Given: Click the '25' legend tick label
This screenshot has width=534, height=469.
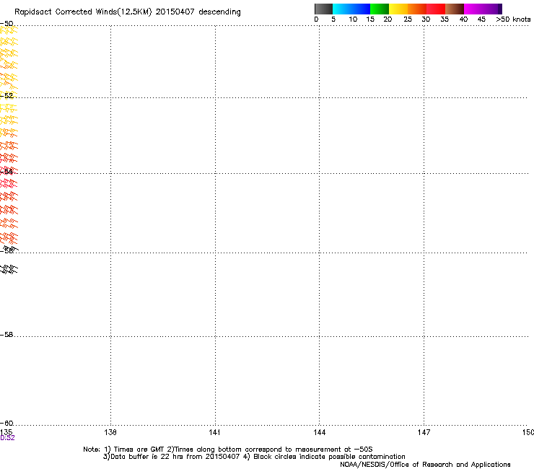Looking at the screenshot, I should 408,19.
